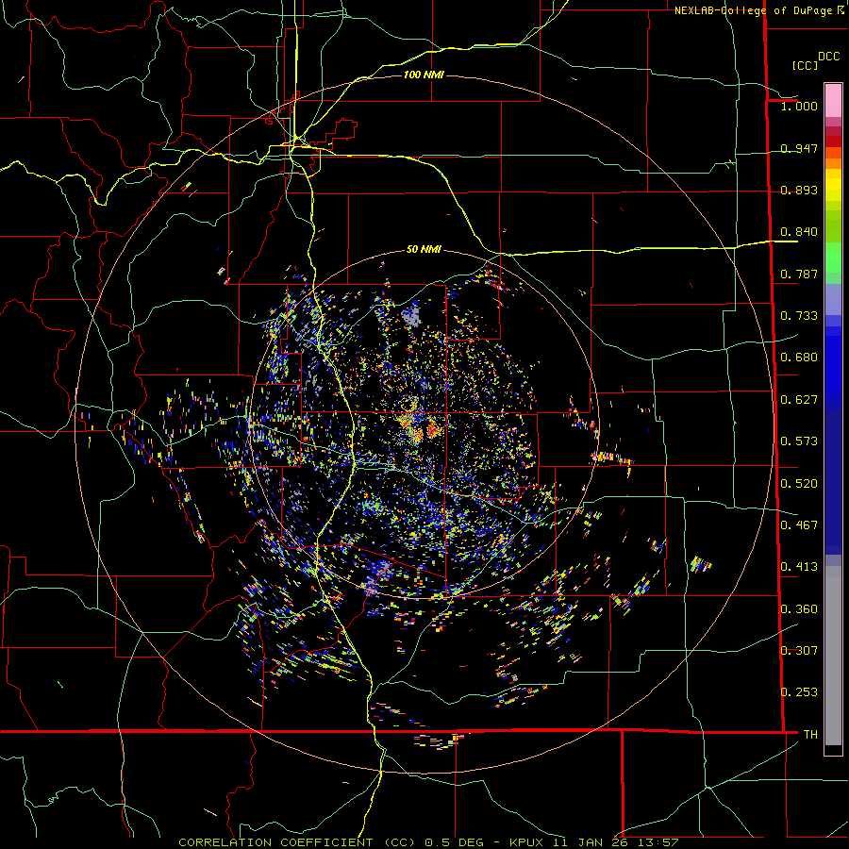Image resolution: width=849 pixels, height=849 pixels.
Task: Click the [CC] unit label
Action: tap(805, 65)
